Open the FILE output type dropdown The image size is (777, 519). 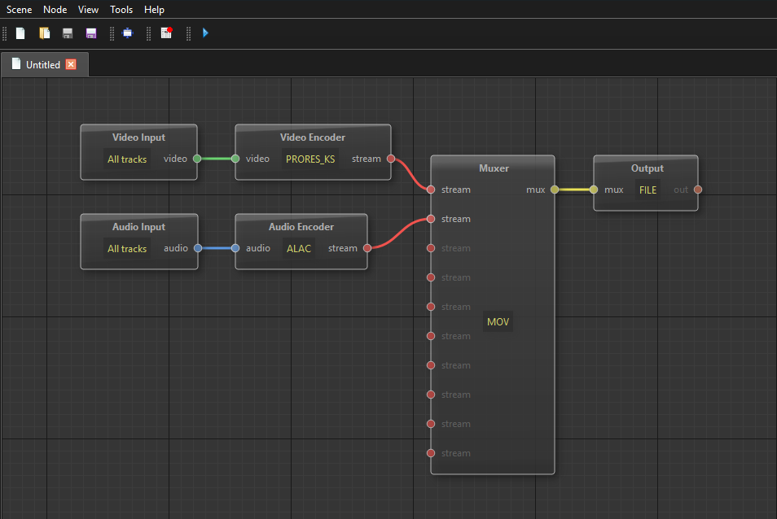coord(647,190)
